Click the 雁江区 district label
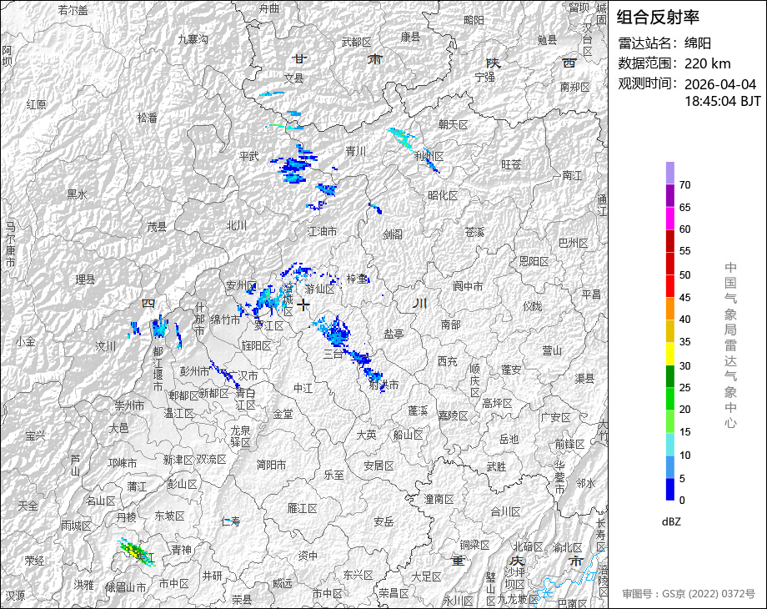 coord(303,509)
